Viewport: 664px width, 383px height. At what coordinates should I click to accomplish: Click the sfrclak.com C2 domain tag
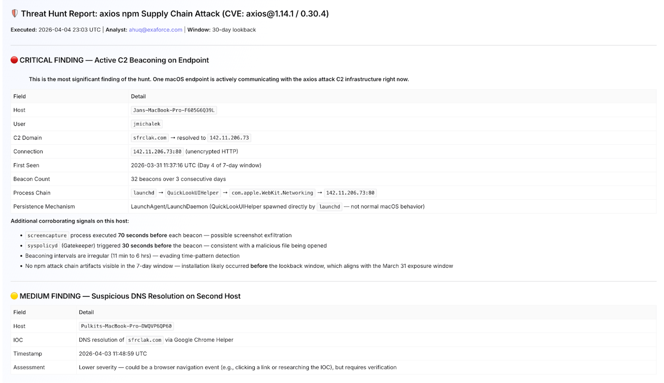click(x=150, y=138)
